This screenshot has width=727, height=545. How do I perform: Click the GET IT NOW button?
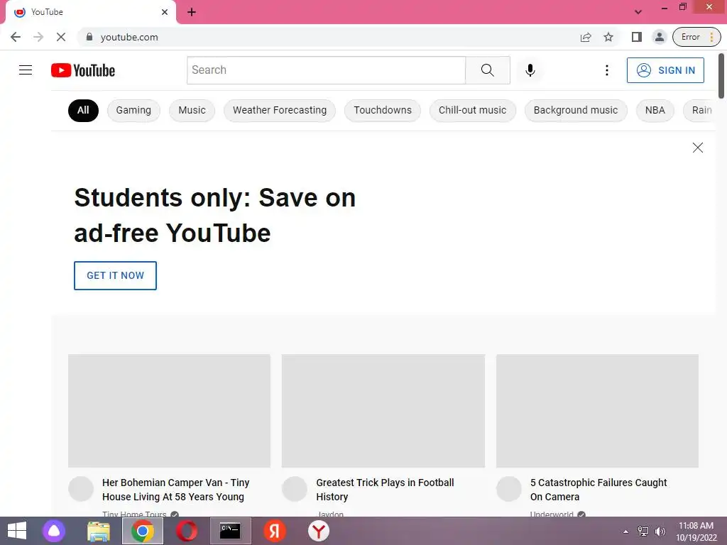pos(115,275)
